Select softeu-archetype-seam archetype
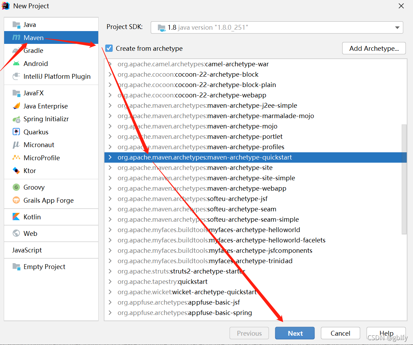413x345 pixels. [256, 209]
